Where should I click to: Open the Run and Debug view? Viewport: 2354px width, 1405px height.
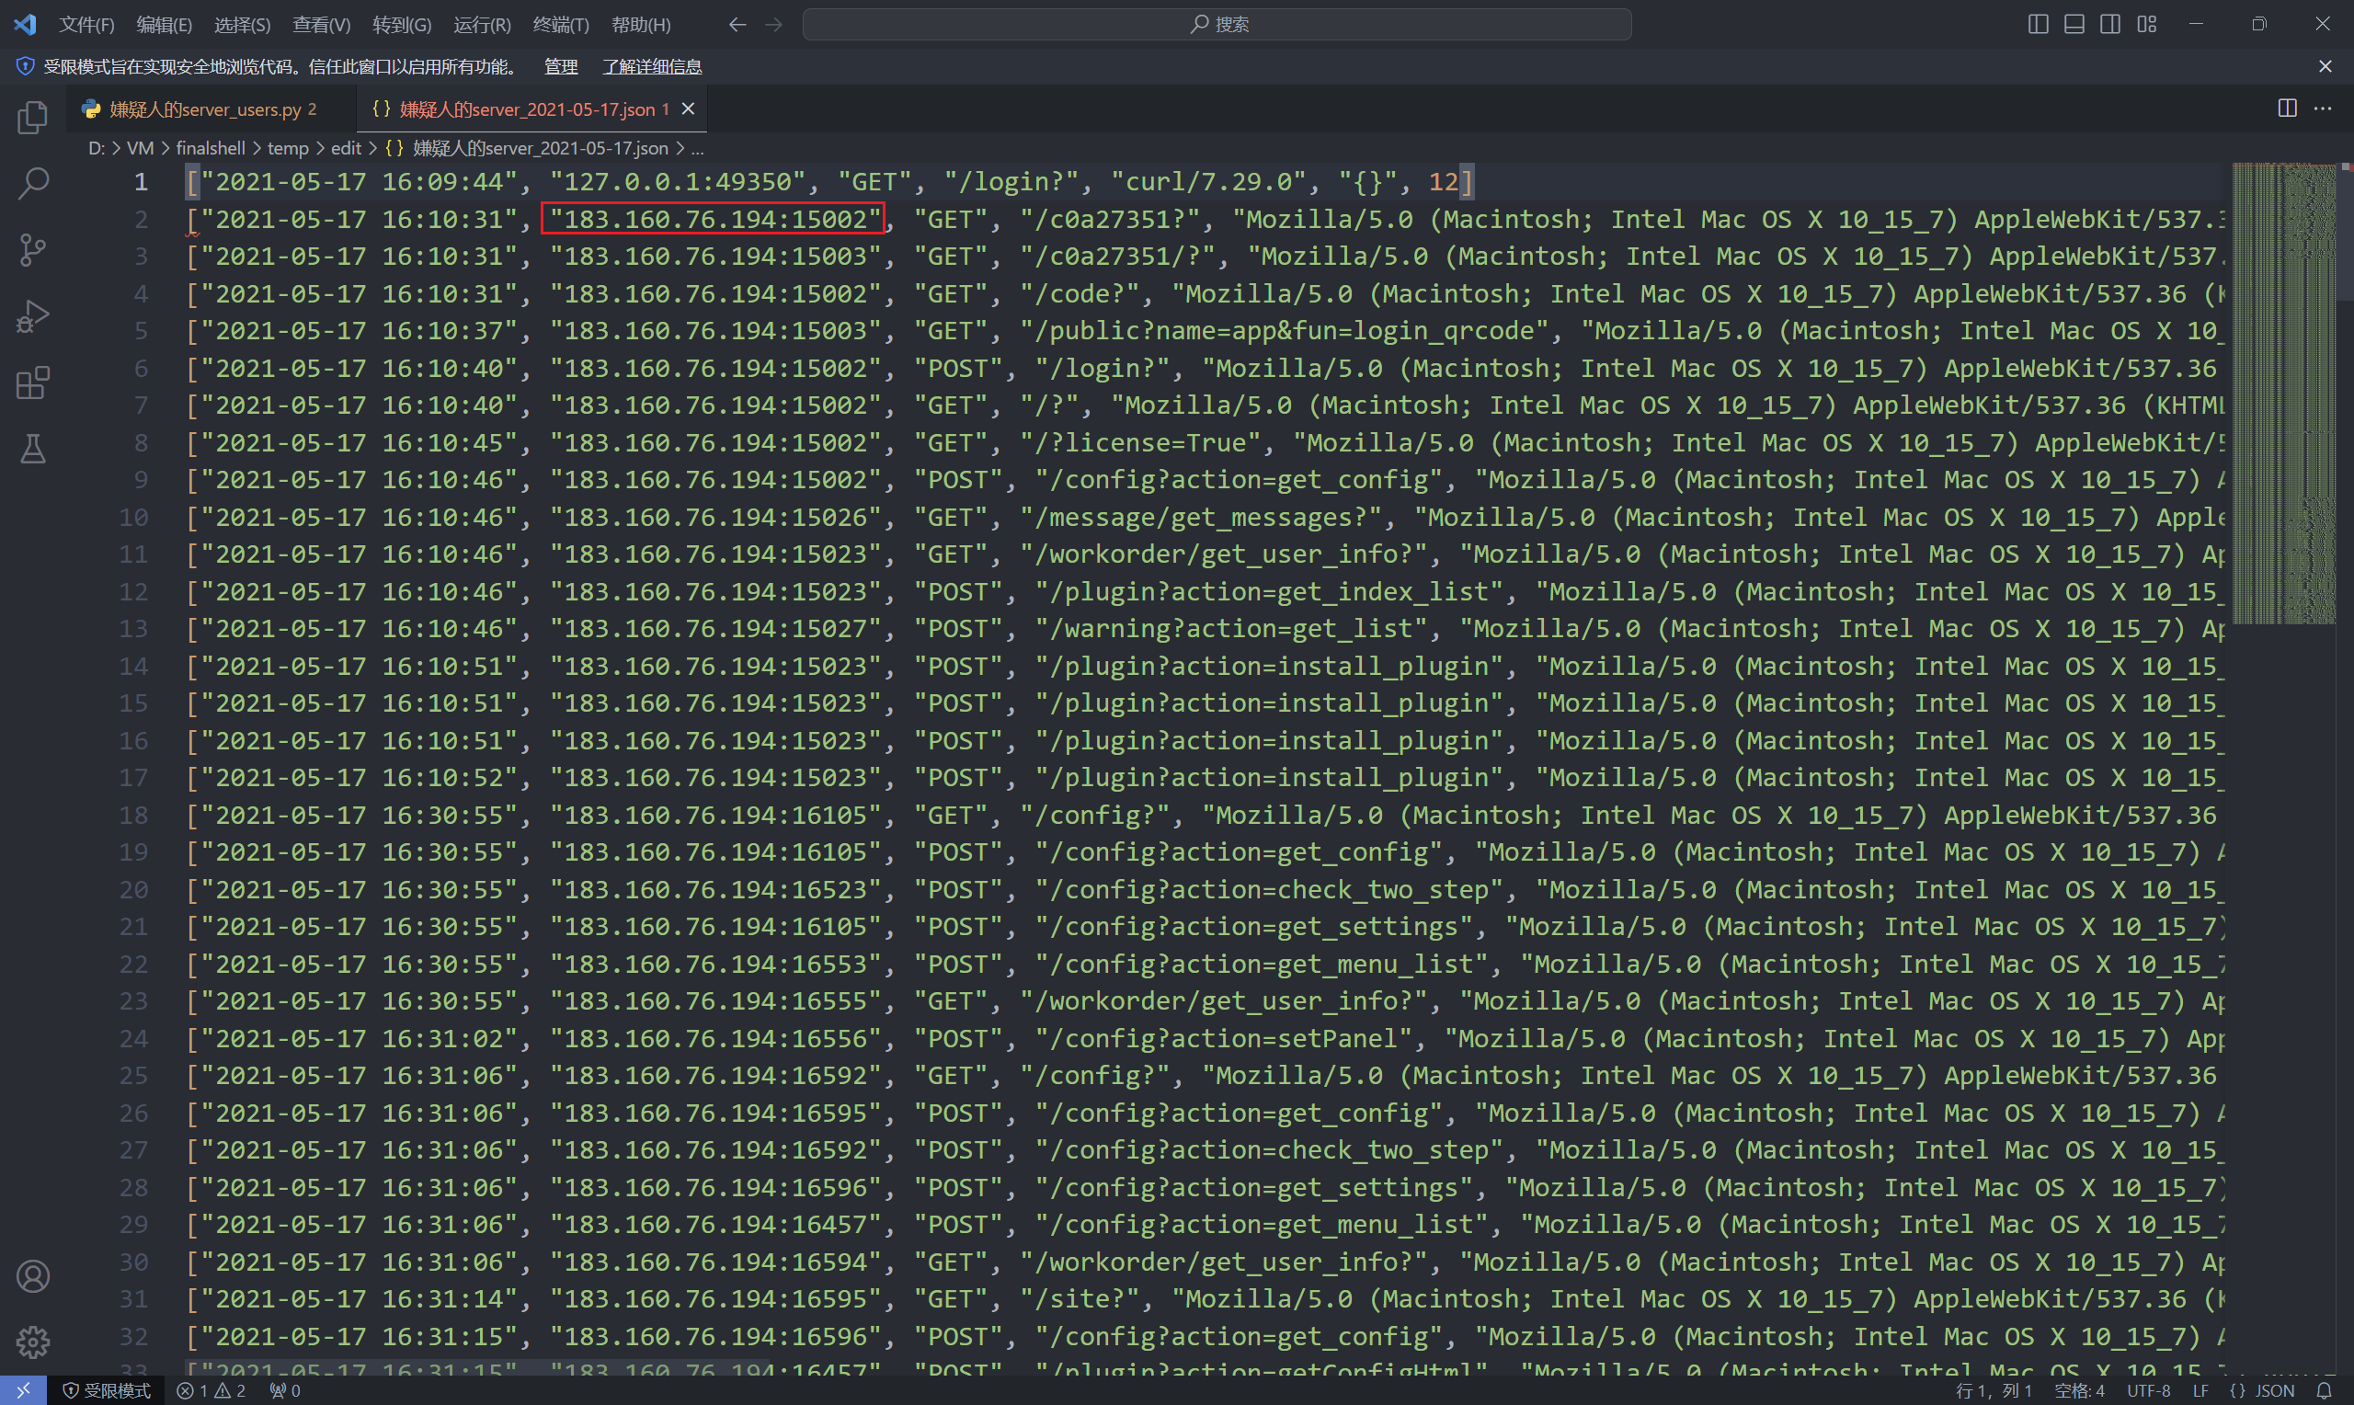coord(33,316)
